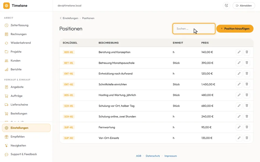Open the Projekte section
This screenshot has width=260, height=162.
click(x=26, y=52)
